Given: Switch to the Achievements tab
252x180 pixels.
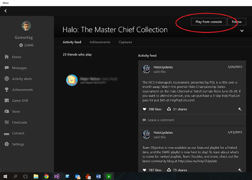Looking at the screenshot, I should point(100,42).
